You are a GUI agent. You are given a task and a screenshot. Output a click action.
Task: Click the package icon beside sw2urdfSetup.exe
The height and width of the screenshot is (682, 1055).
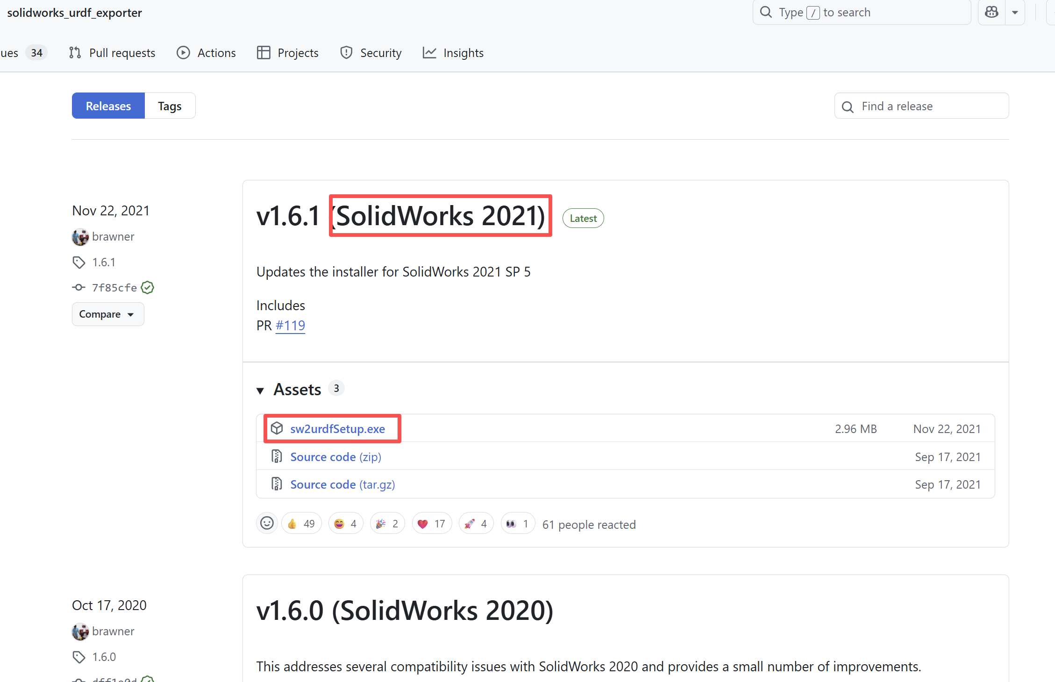click(x=278, y=428)
